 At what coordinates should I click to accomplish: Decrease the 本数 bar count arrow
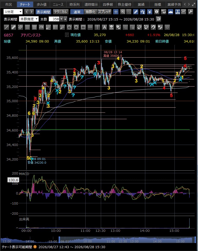[x=62, y=19]
